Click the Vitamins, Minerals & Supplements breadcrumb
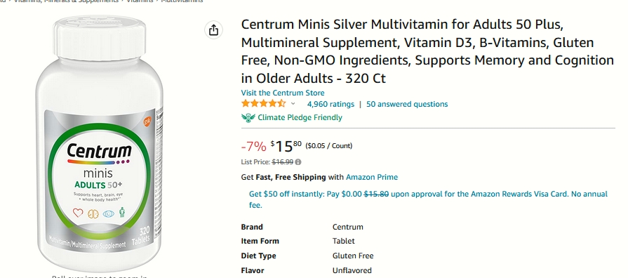 coord(66,1)
